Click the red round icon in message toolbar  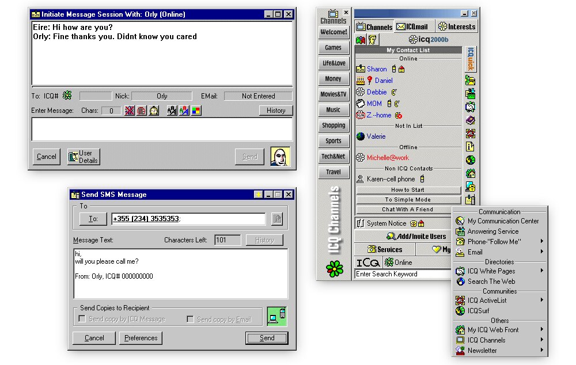(x=142, y=111)
